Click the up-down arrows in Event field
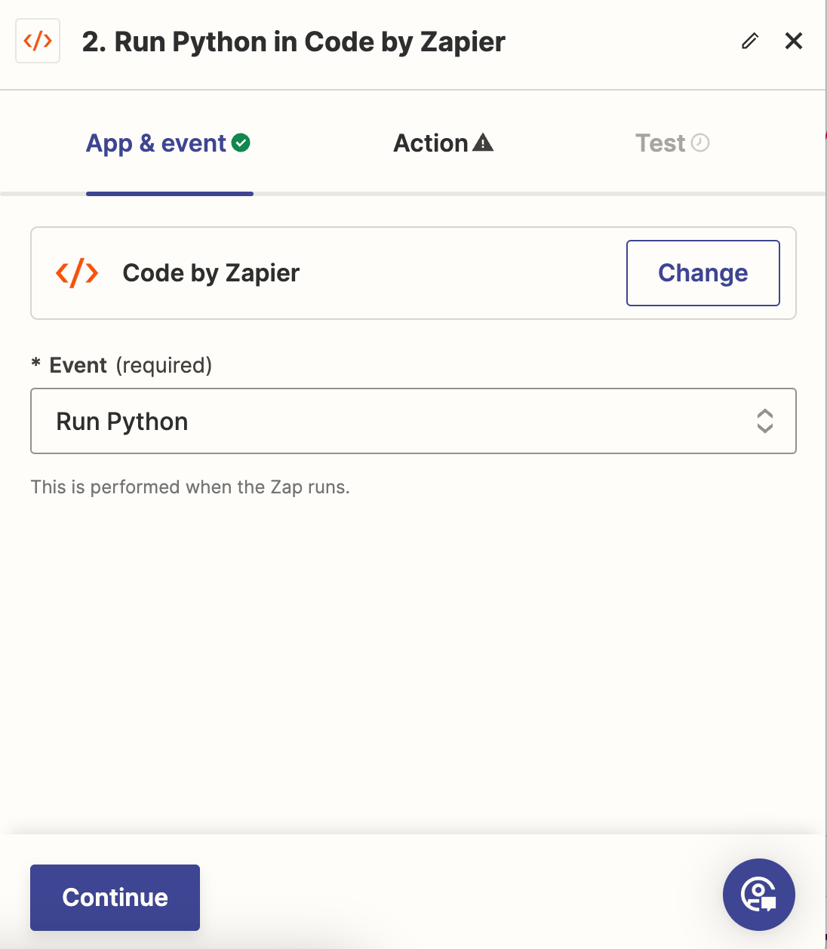827x949 pixels. tap(764, 421)
